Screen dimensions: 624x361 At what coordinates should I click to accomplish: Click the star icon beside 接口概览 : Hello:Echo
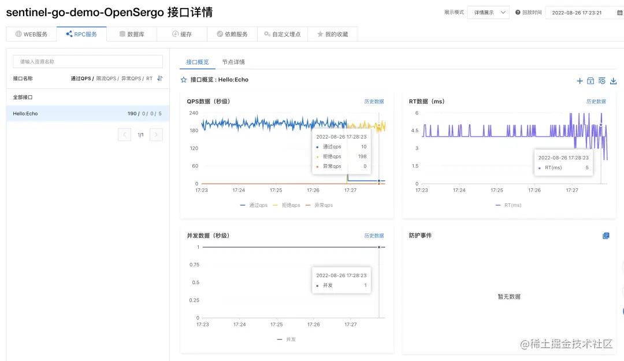[184, 80]
